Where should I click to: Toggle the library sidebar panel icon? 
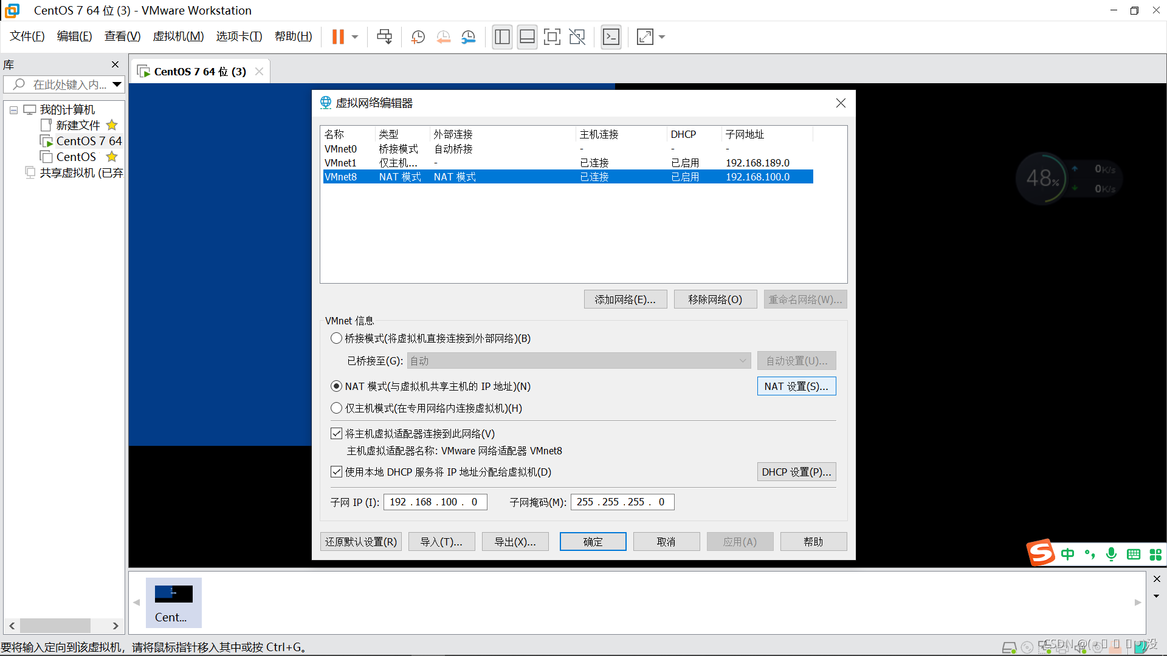click(x=502, y=37)
